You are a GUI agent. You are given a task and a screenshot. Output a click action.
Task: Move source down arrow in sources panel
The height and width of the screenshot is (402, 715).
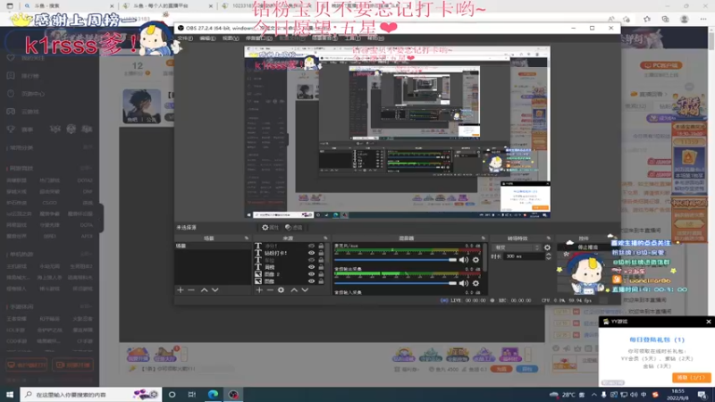point(305,289)
